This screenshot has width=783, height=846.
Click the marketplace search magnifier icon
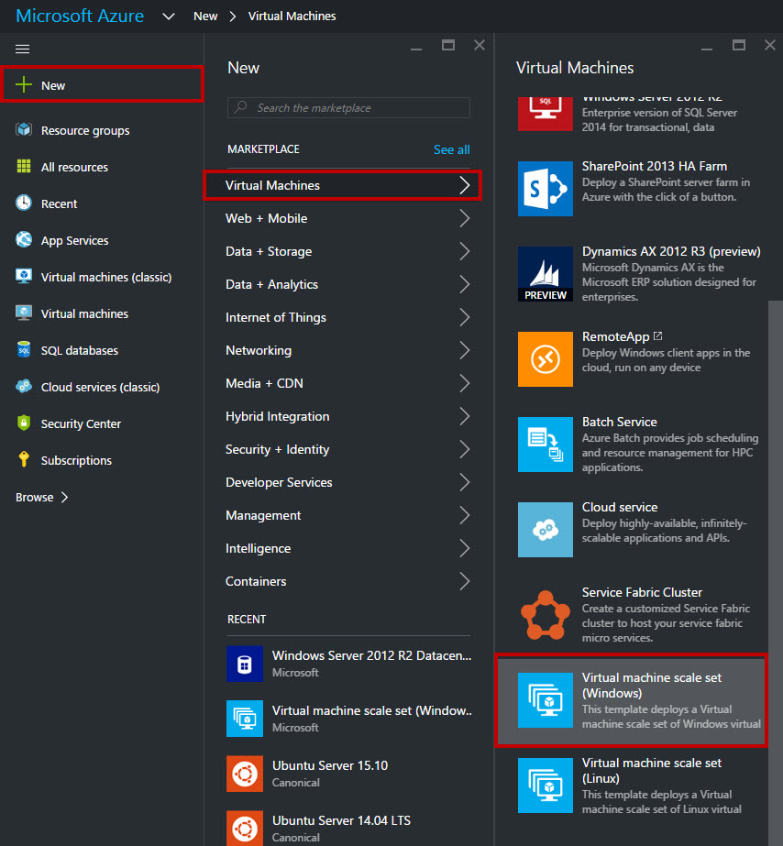[x=241, y=107]
